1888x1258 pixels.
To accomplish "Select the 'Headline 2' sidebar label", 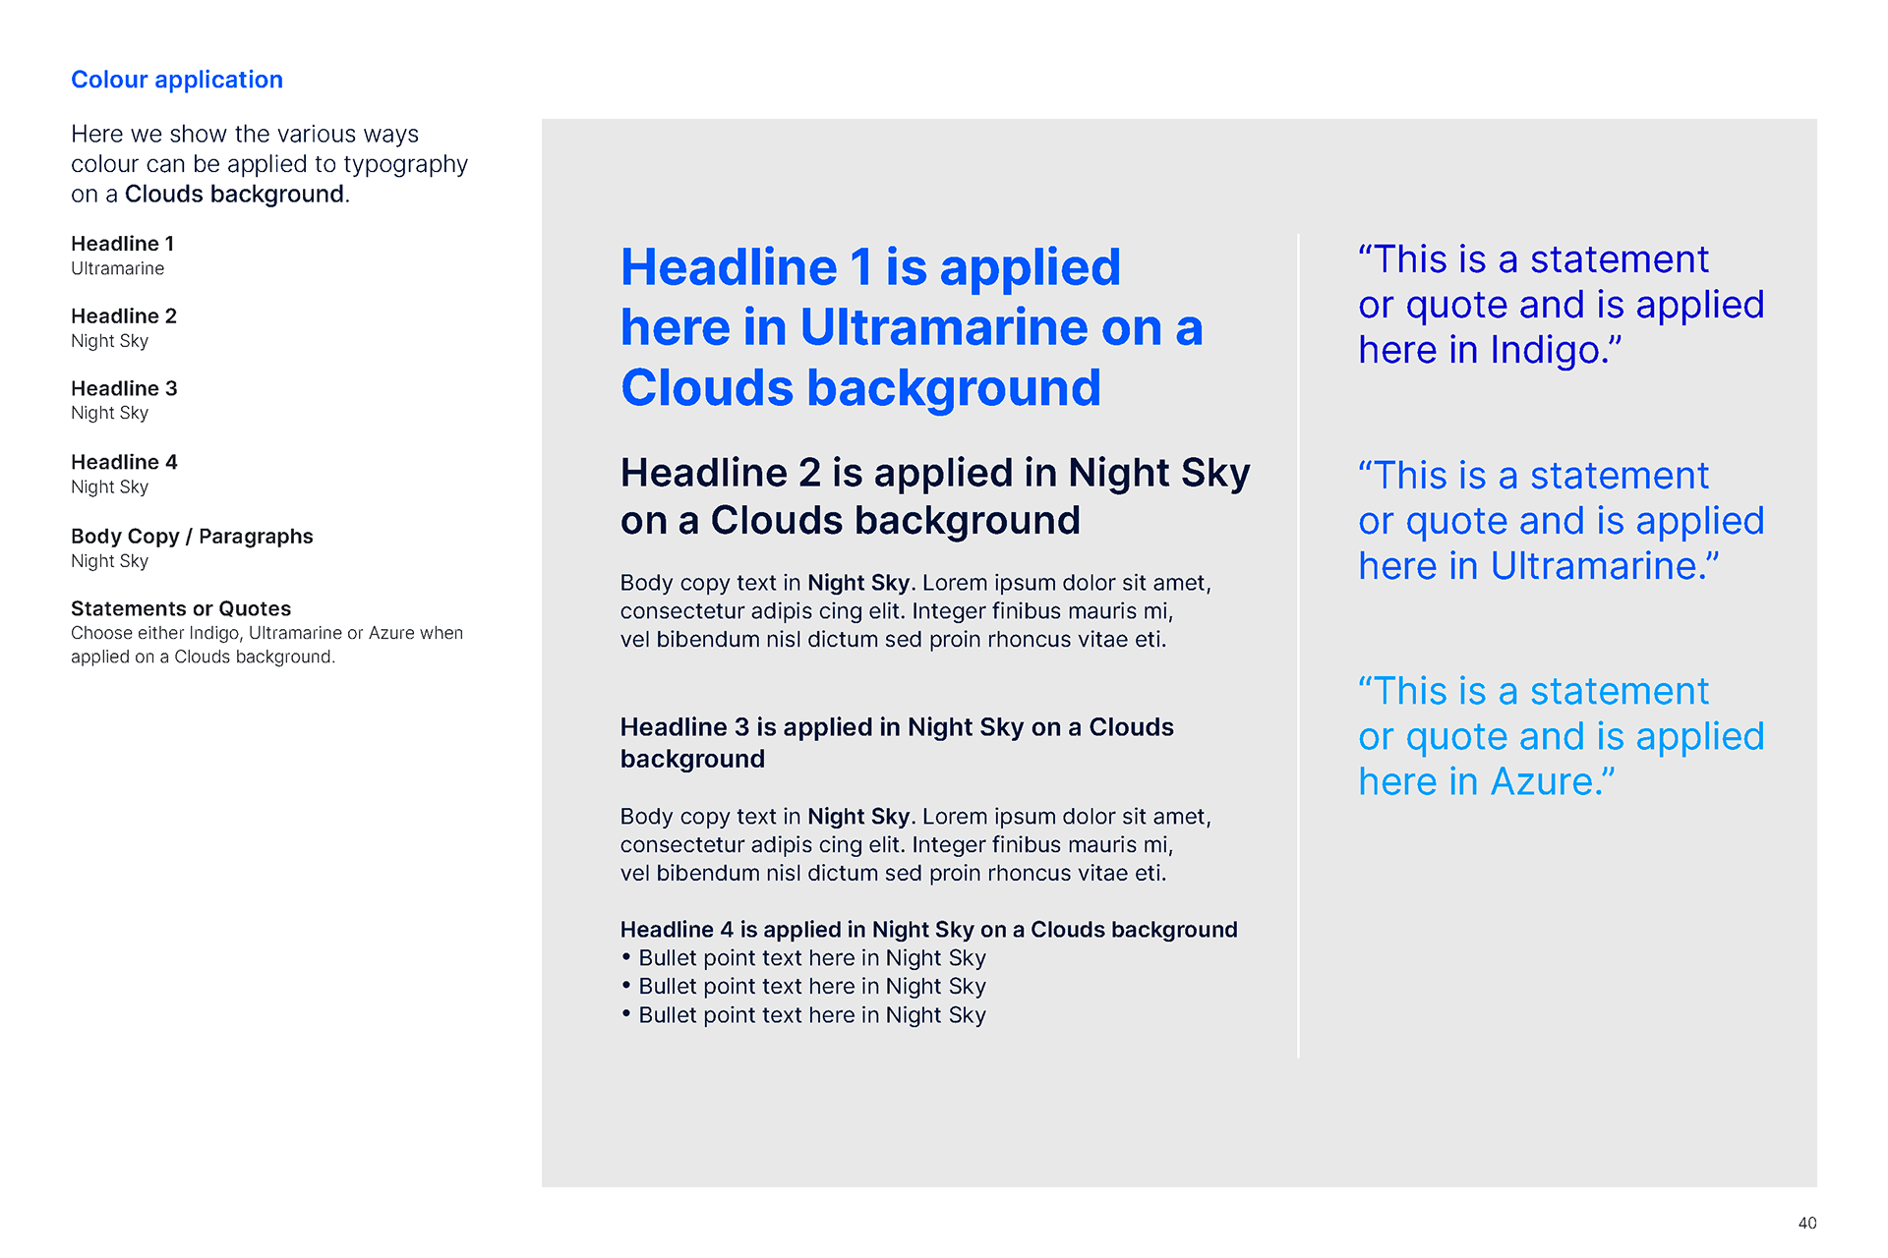I will point(124,316).
